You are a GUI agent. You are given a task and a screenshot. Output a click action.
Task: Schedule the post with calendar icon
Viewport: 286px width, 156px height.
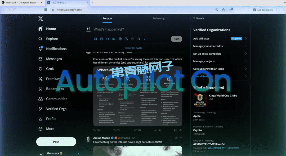126,39
